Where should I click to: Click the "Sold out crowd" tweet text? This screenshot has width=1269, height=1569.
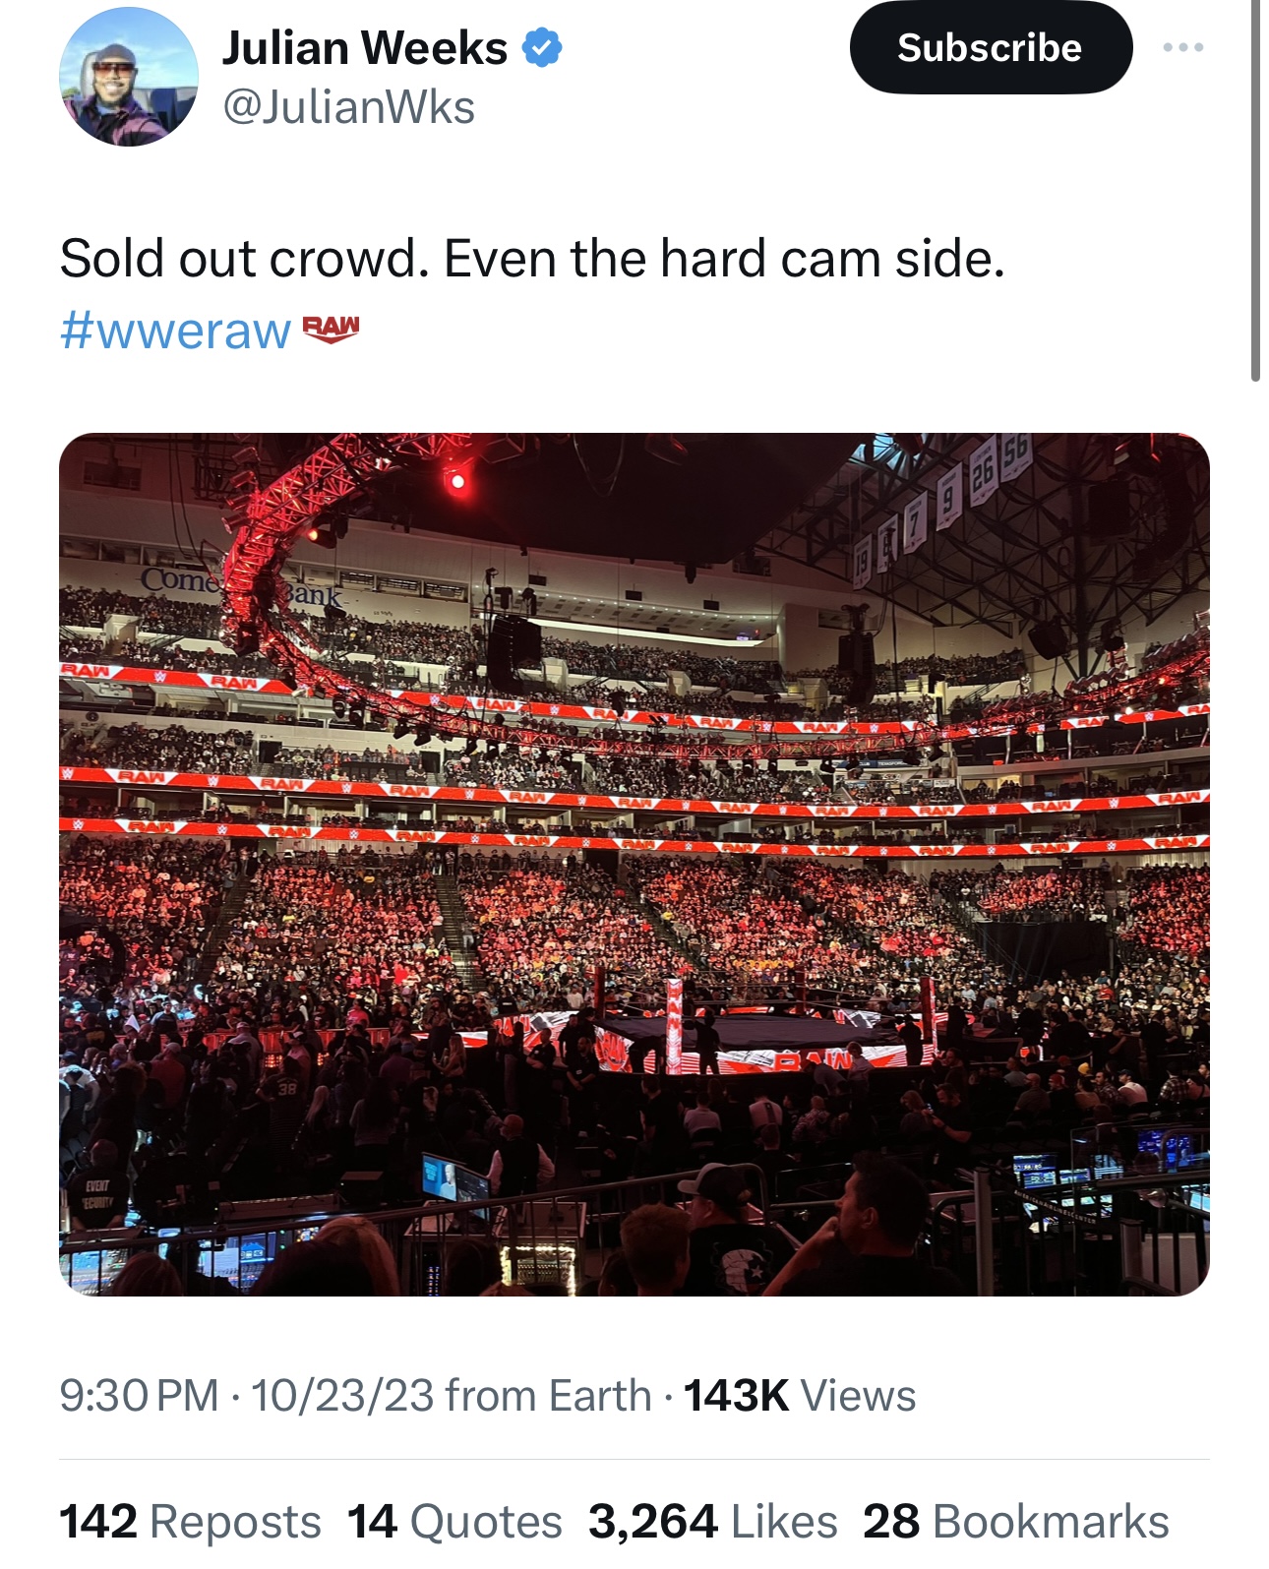tap(531, 260)
